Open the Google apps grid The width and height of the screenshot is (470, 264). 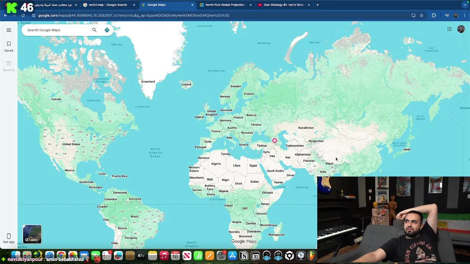[x=449, y=29]
